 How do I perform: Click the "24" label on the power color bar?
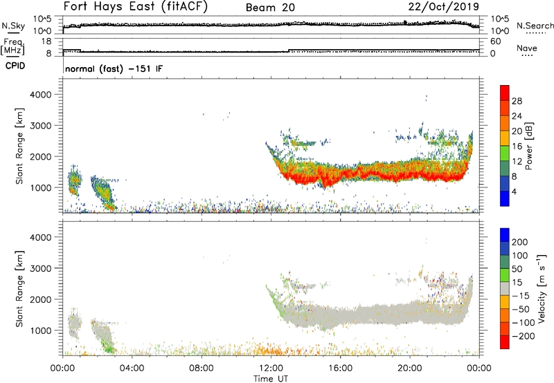pos(517,116)
